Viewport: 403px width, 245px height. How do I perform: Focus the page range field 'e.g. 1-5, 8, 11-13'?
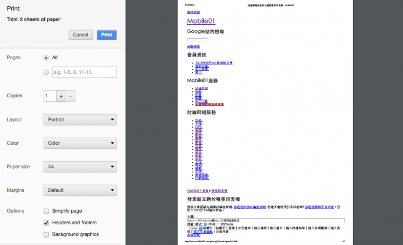coord(85,72)
